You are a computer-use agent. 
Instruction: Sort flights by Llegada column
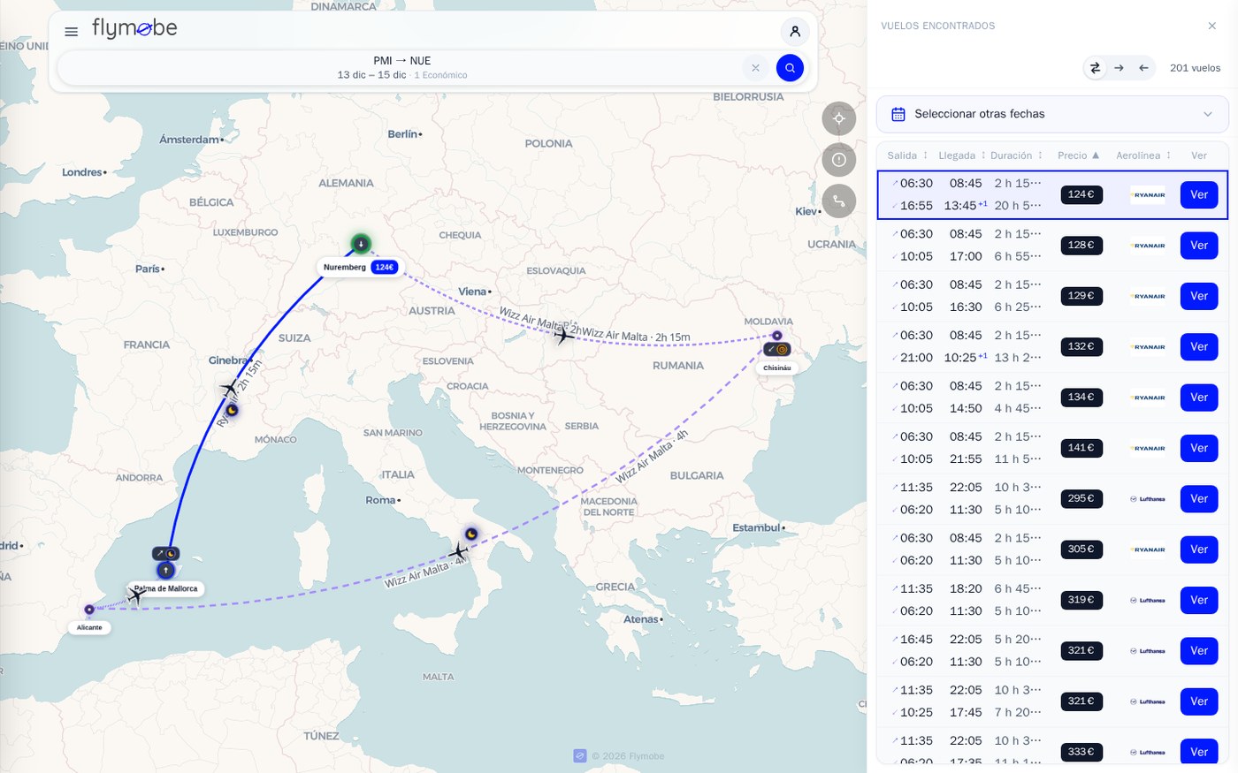(x=962, y=155)
